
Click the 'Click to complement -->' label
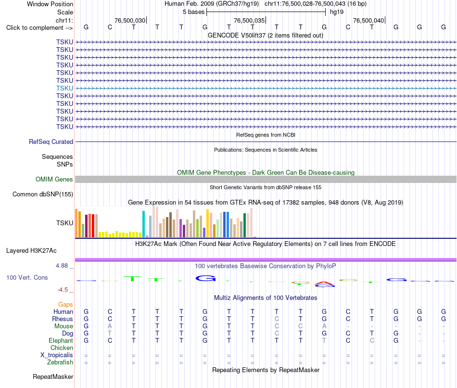click(39, 28)
